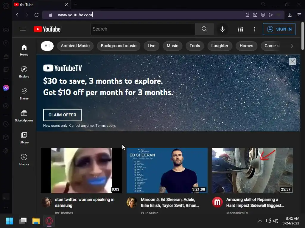Show more filter chips with right chevron
The width and height of the screenshot is (305, 228).
click(292, 46)
